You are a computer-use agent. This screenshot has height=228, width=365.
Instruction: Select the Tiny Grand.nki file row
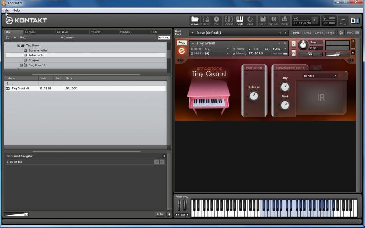point(85,89)
